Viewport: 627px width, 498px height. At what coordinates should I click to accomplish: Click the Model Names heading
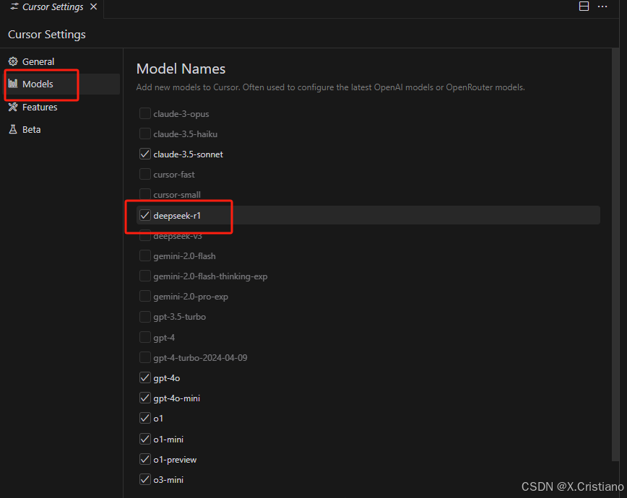coord(181,69)
